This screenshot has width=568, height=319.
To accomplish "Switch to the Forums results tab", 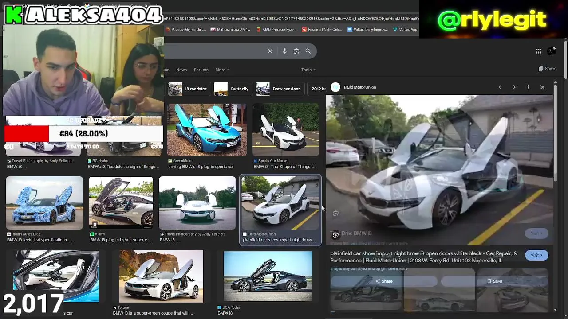I will pyautogui.click(x=201, y=70).
